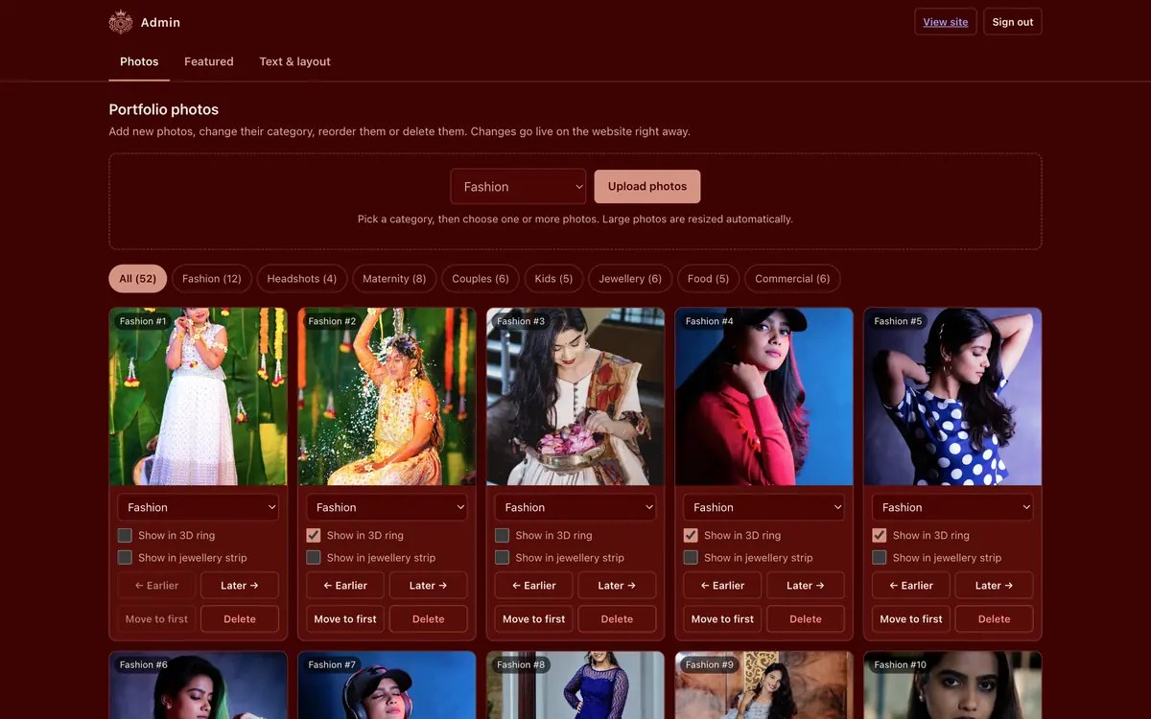The width and height of the screenshot is (1151, 719).
Task: Open Fashion #2 photo thumbnail
Action: [387, 396]
